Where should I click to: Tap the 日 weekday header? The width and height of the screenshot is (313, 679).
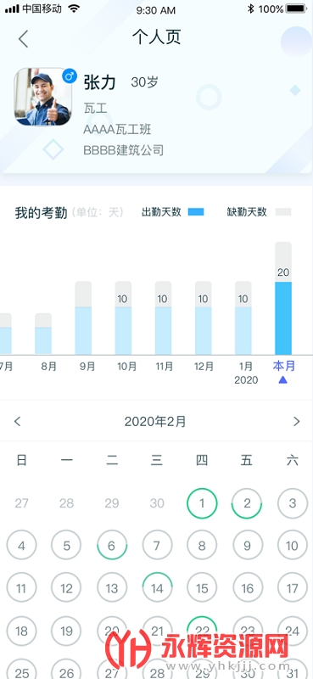[22, 460]
